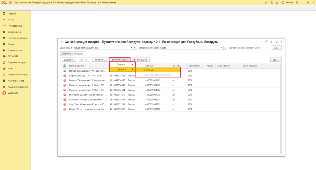316x170 pixels.
Task: Open Настройки учета book icon
Action: tap(4, 81)
